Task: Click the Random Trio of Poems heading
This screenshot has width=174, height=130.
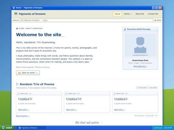Action: [x=37, y=84]
